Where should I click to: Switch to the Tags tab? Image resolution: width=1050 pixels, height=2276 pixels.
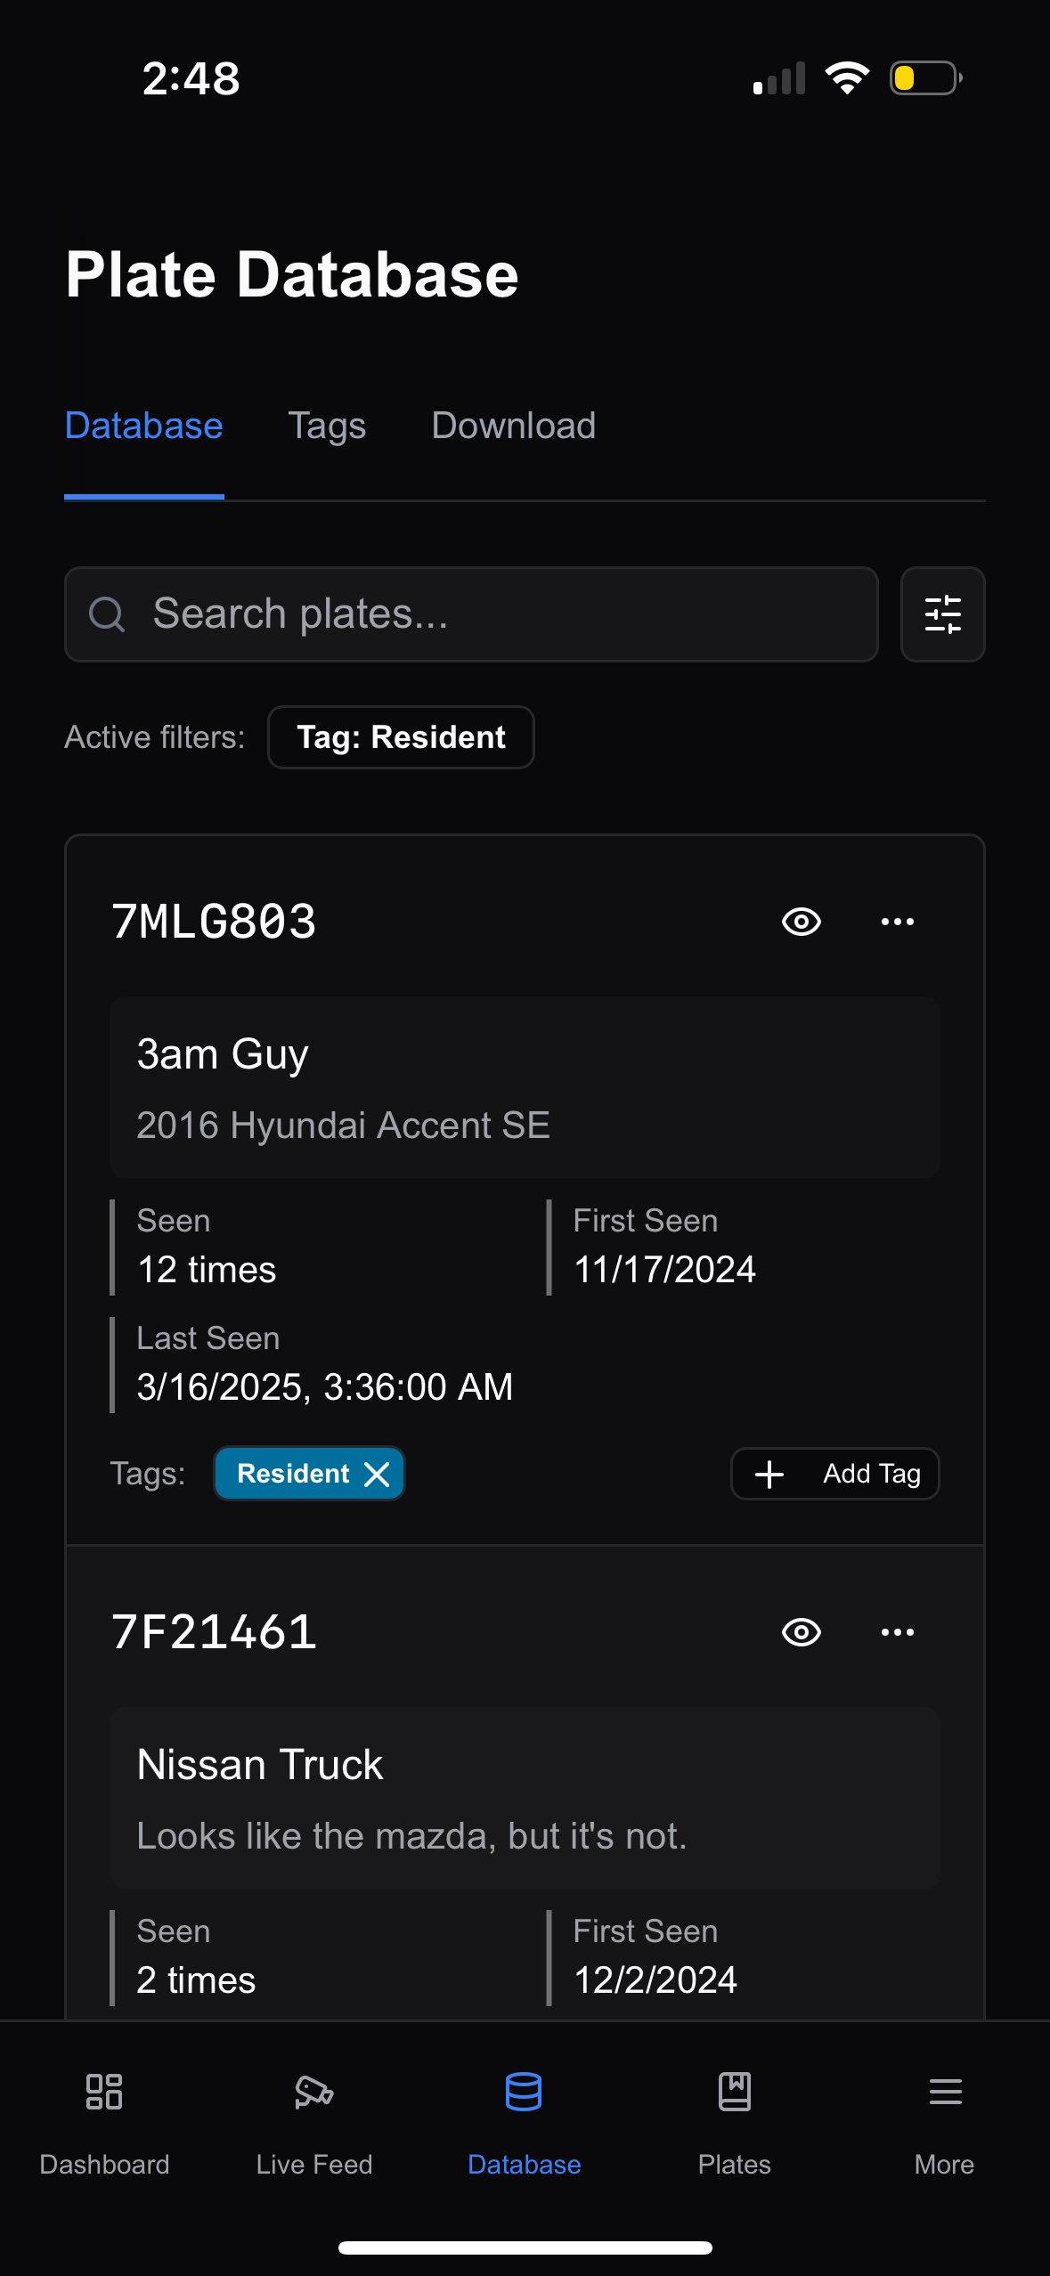pos(327,427)
